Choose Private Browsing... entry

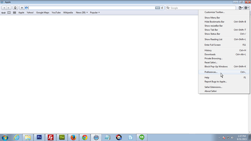click(x=224, y=58)
